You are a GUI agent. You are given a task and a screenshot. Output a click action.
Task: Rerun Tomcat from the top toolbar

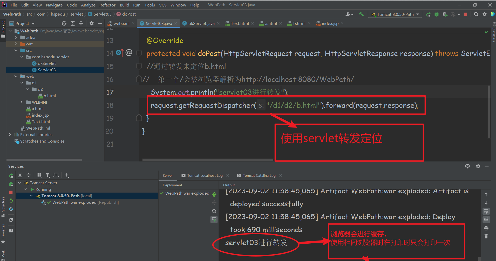pyautogui.click(x=428, y=14)
